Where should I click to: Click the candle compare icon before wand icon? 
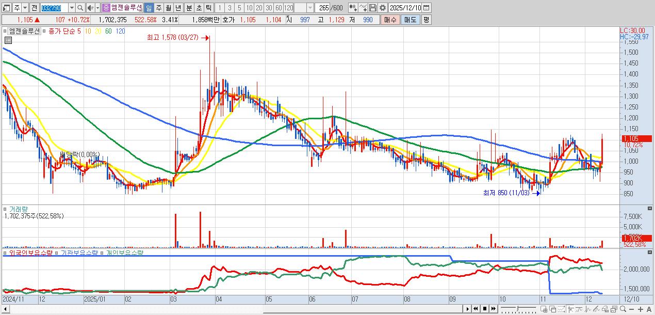[353, 8]
